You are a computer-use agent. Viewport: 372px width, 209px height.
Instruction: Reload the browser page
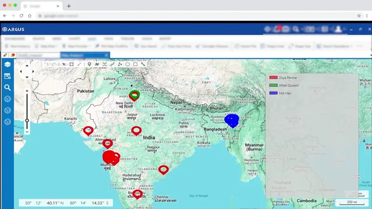[x=21, y=15]
